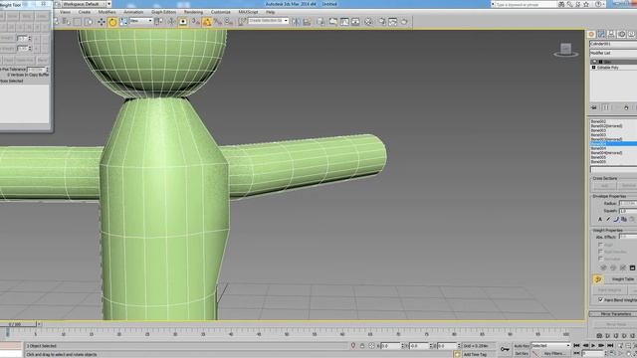
Task: Toggle the Rigid Handles checkbox
Action: point(600,252)
